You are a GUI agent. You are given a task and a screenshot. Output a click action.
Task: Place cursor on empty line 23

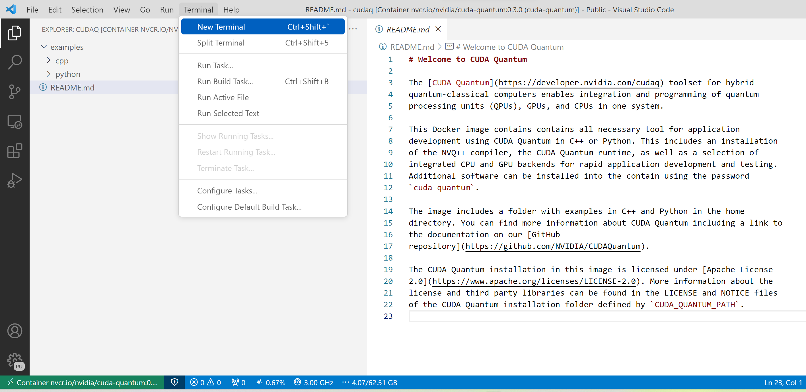[607, 316]
